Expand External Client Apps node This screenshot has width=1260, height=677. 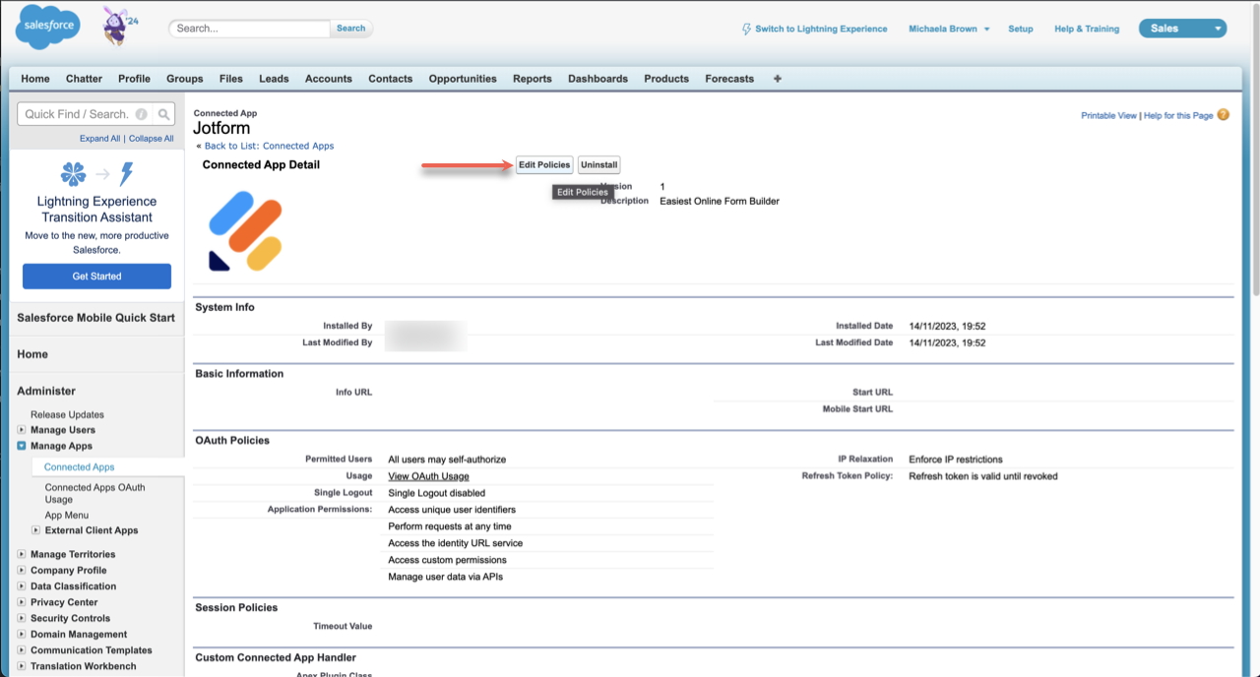36,530
